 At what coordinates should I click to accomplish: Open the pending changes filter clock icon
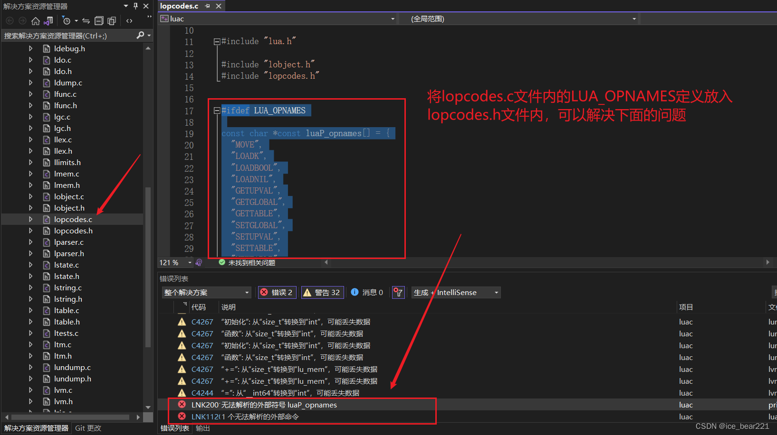coord(67,21)
